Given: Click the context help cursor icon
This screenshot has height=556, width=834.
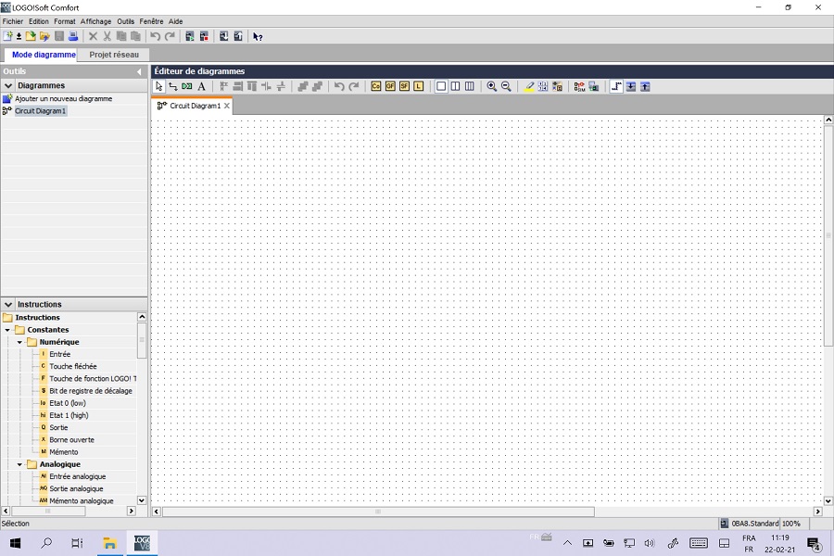Looking at the screenshot, I should pyautogui.click(x=258, y=36).
